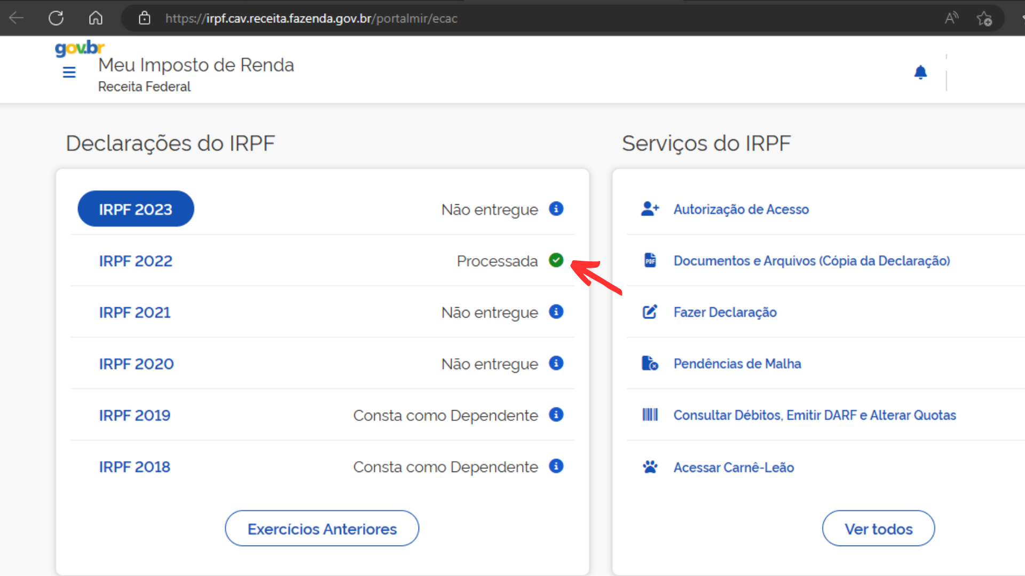The image size is (1025, 576).
Task: Open Fazer Declaração link
Action: point(725,313)
